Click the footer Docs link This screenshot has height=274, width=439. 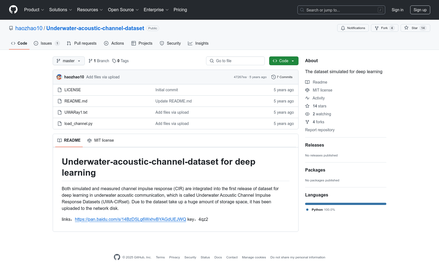pyautogui.click(x=218, y=257)
